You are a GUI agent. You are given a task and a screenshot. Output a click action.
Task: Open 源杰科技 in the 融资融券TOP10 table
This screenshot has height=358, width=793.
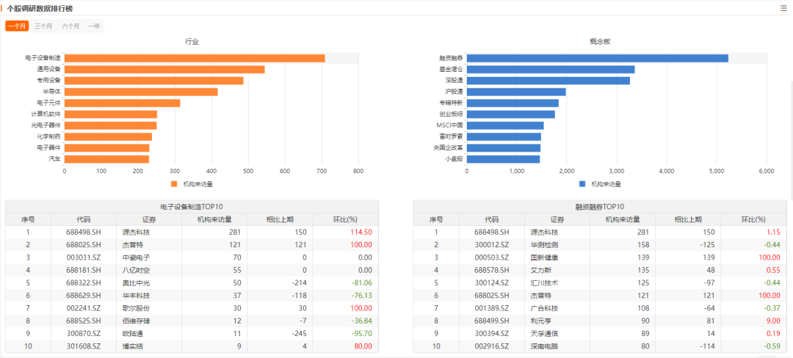click(544, 233)
